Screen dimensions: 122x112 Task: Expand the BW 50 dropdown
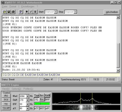pos(28,104)
